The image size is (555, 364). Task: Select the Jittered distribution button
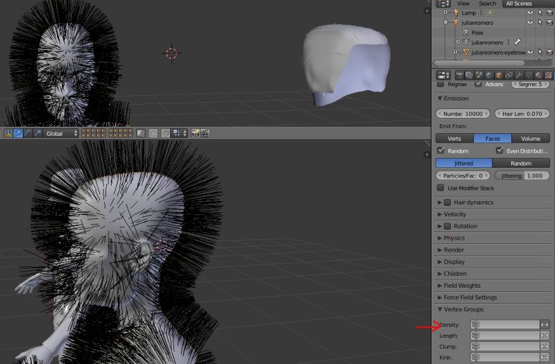tap(463, 163)
